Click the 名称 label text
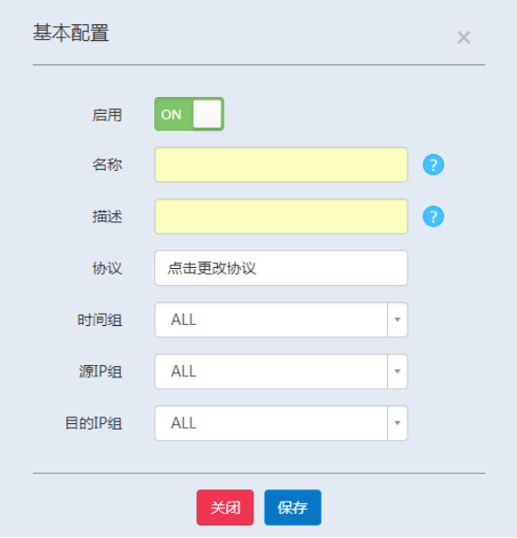517x538 pixels. 107,164
